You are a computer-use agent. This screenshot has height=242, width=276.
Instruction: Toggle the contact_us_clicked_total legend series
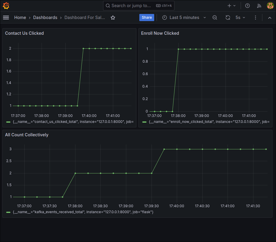click(73, 122)
